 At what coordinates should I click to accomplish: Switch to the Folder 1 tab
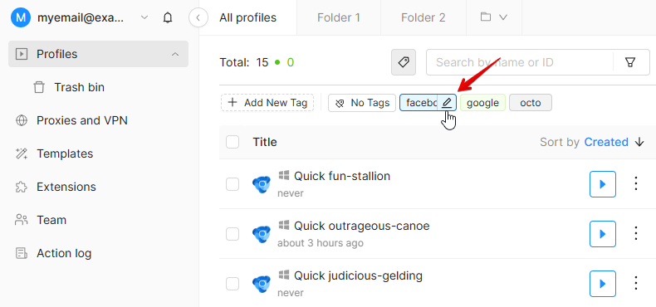click(x=339, y=17)
